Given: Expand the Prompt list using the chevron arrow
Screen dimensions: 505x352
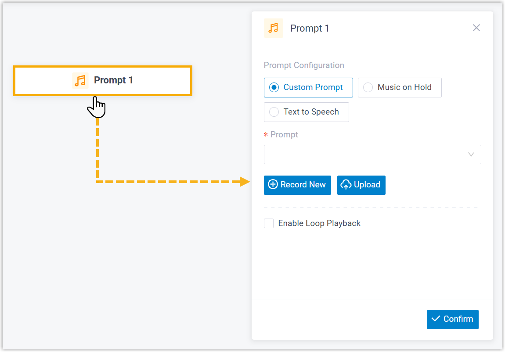Looking at the screenshot, I should pos(472,154).
